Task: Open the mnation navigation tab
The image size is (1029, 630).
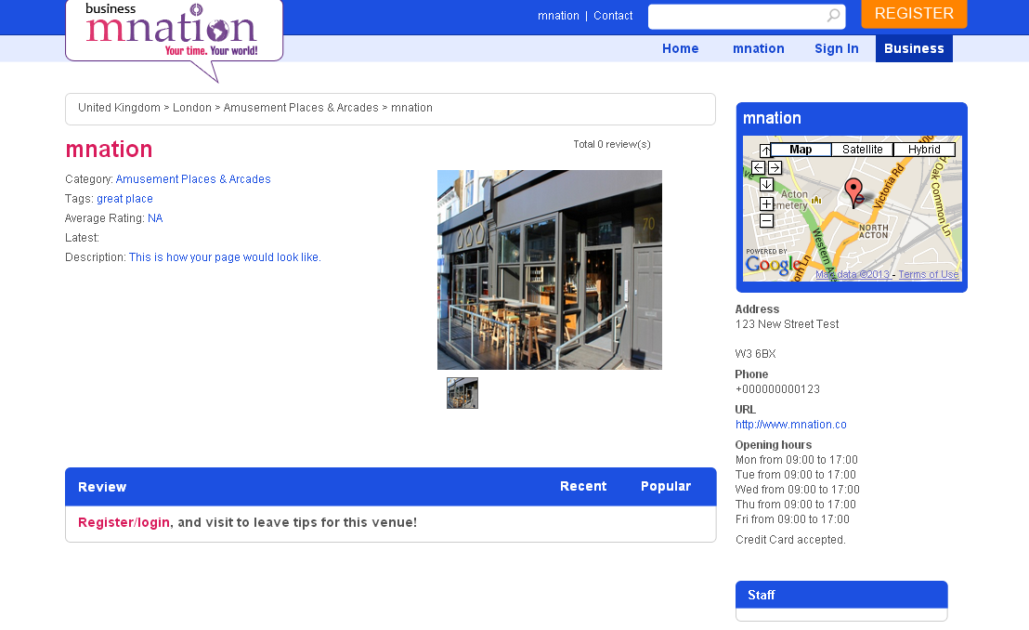Action: click(758, 48)
